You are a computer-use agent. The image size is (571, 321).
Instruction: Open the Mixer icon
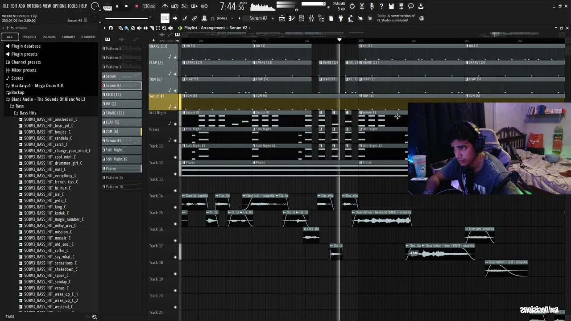pyautogui.click(x=311, y=18)
